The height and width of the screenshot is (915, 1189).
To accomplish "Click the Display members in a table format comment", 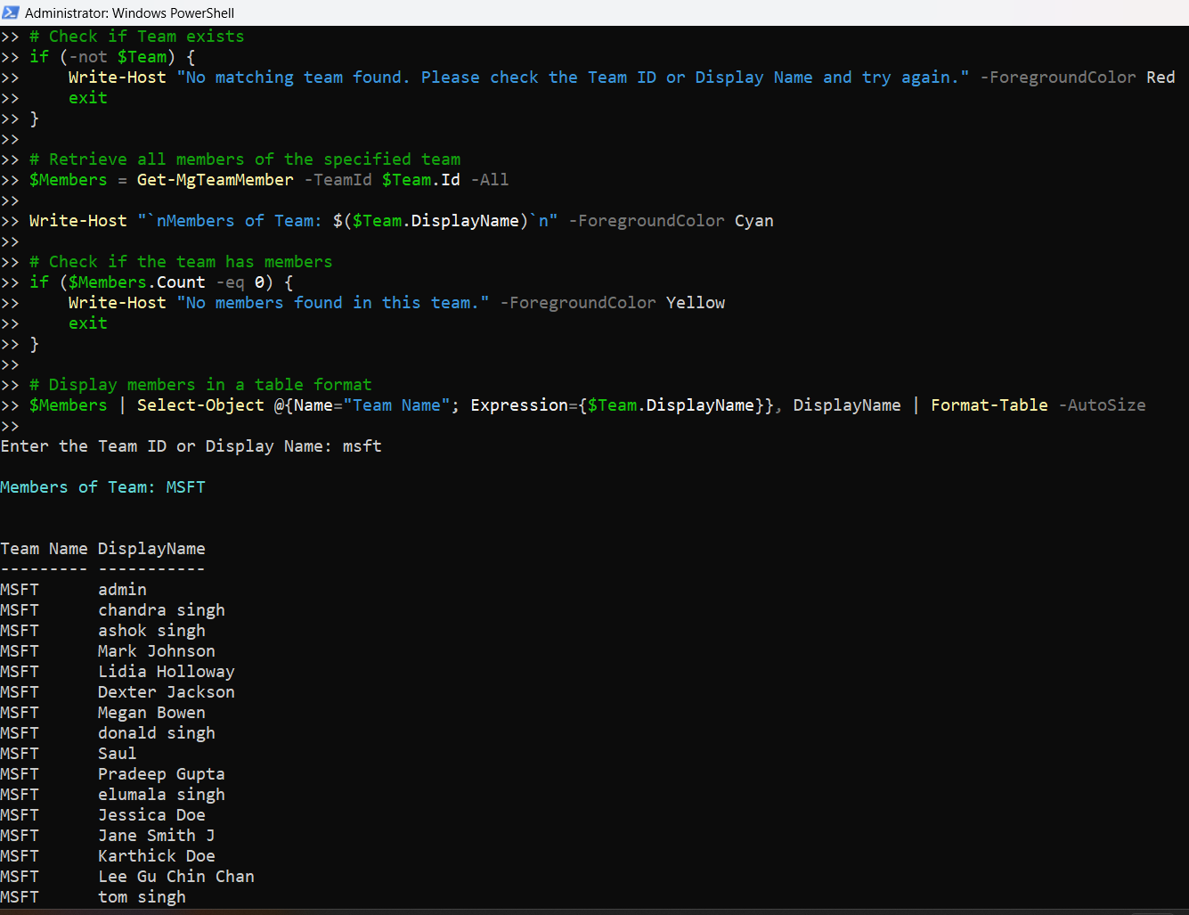I will (200, 385).
